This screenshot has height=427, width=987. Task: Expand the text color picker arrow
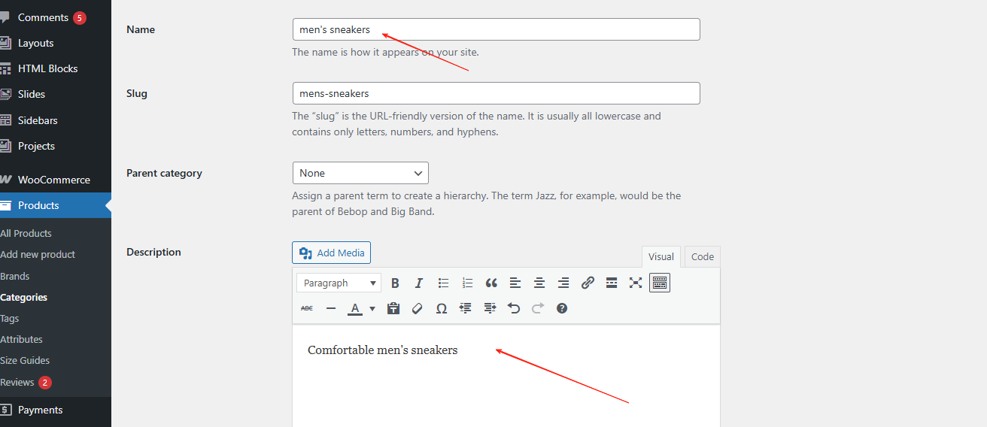point(372,308)
